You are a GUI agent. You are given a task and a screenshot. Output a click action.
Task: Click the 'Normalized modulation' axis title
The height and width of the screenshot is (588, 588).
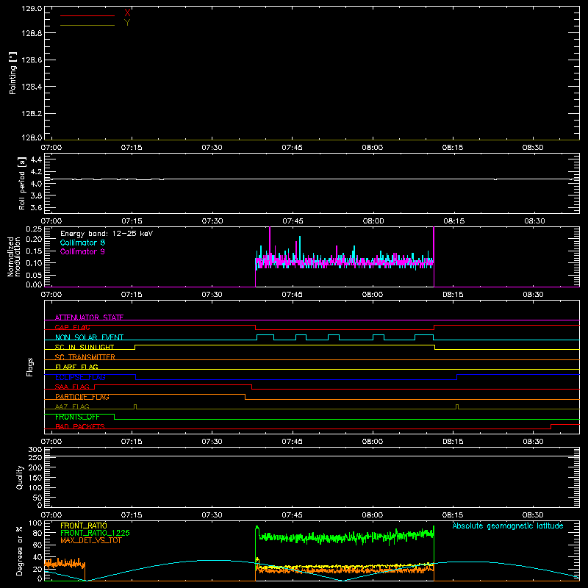[x=14, y=257]
